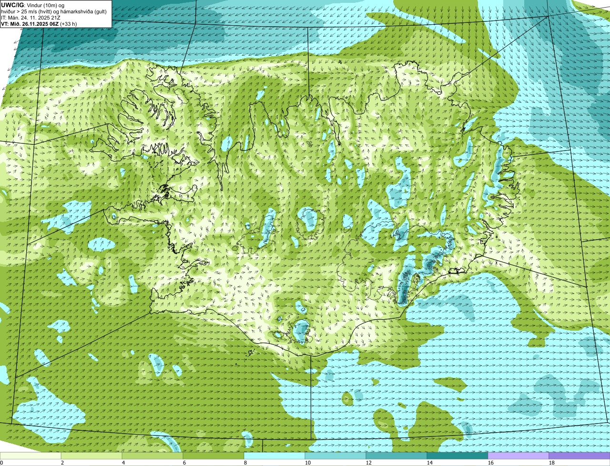
Task: Click the scale tick label "16"
Action: [x=491, y=463]
